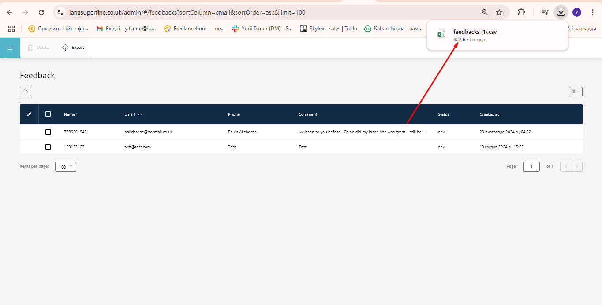Select the checkbox for test@test.com row
Screen dimensions: 602x305
pos(48,147)
